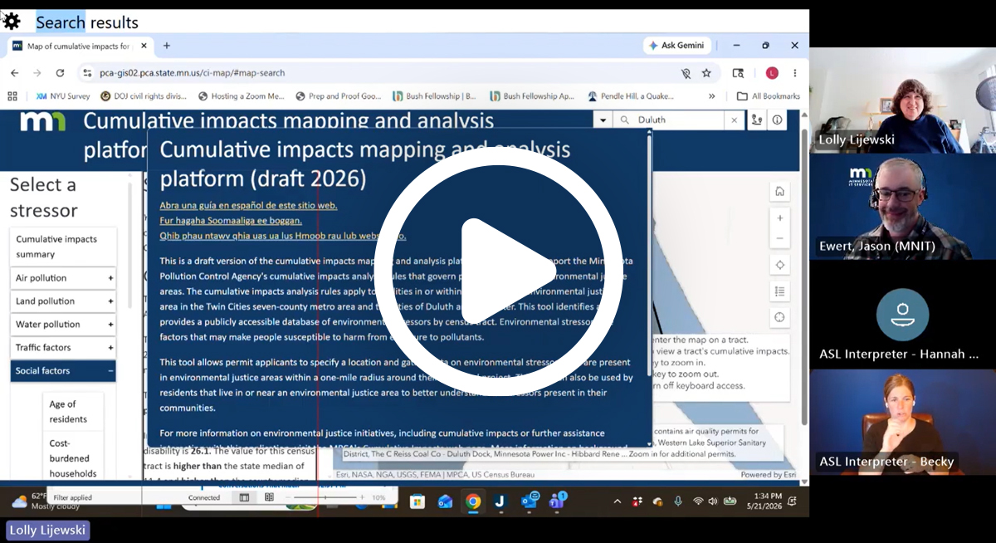This screenshot has width=996, height=543.
Task: Open Microsoft Teams from the taskbar
Action: [x=557, y=501]
